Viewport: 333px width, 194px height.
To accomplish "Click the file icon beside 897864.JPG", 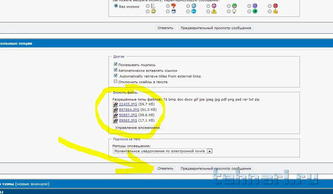I will tap(115, 110).
